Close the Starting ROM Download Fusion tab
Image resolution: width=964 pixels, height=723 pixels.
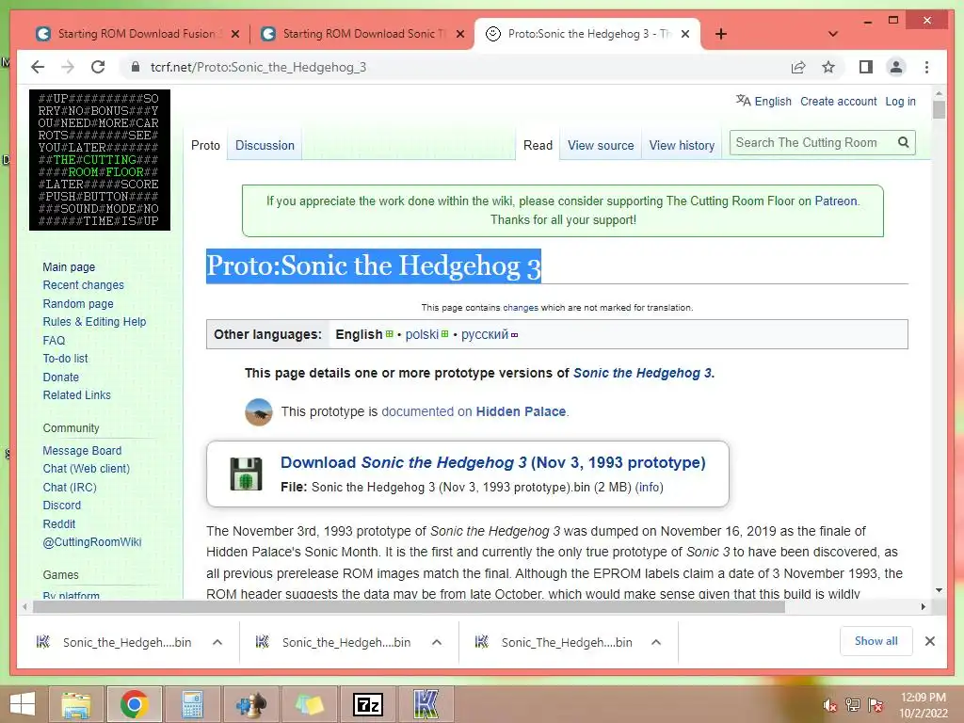click(x=234, y=34)
